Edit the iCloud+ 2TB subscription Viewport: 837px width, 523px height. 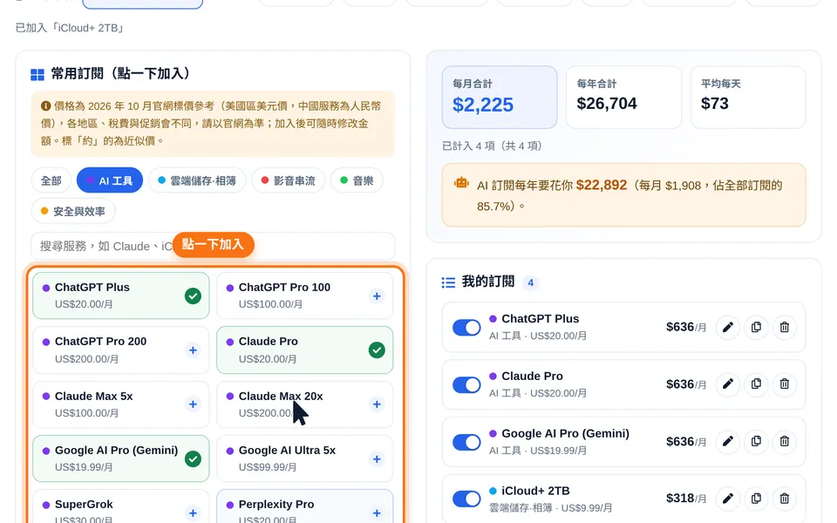(x=727, y=499)
